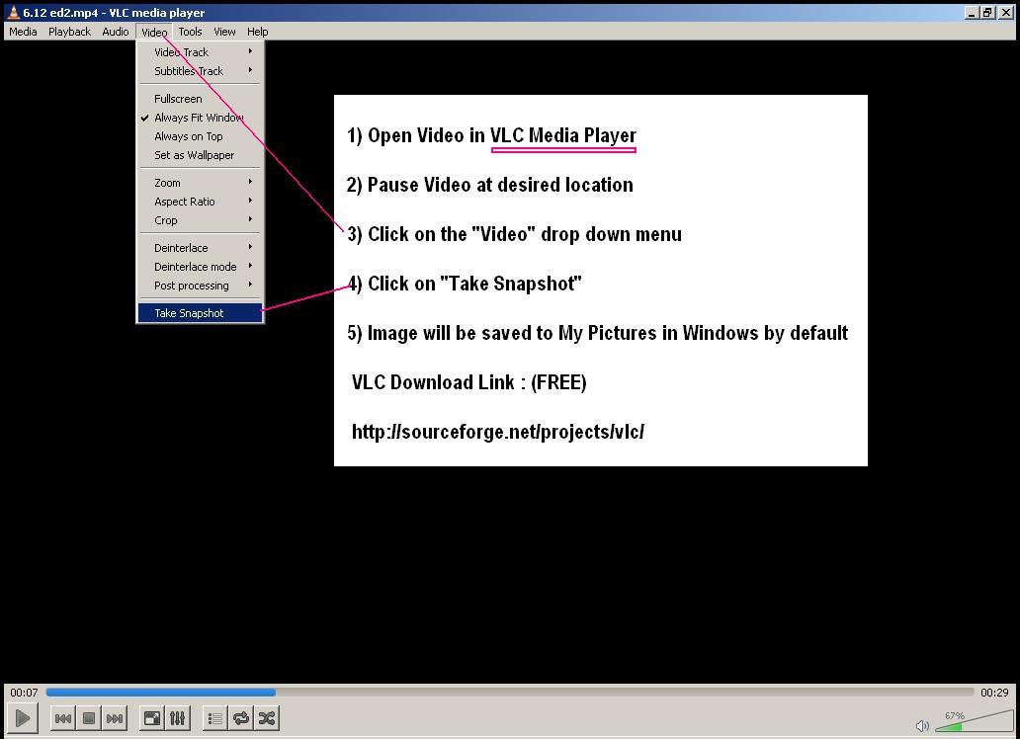Click total duration label 00:29
This screenshot has height=739, width=1020.
click(x=994, y=693)
